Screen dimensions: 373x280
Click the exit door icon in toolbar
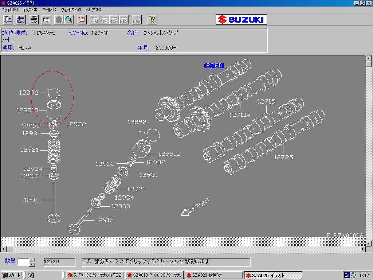pos(8,20)
